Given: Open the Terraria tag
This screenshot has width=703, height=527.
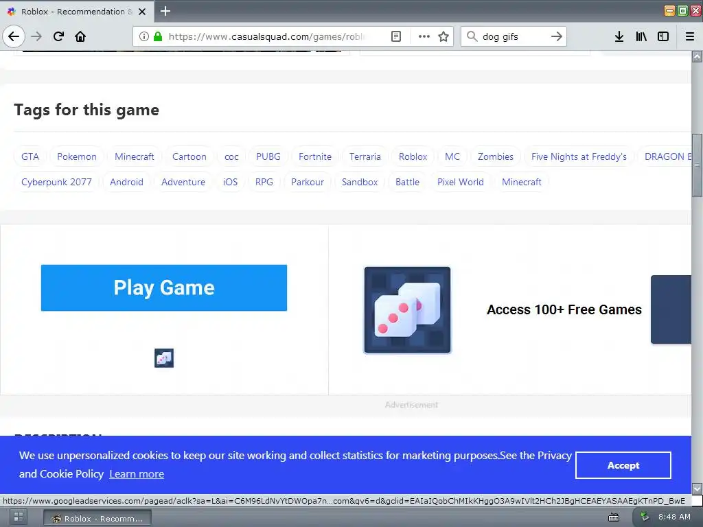Looking at the screenshot, I should tap(365, 157).
